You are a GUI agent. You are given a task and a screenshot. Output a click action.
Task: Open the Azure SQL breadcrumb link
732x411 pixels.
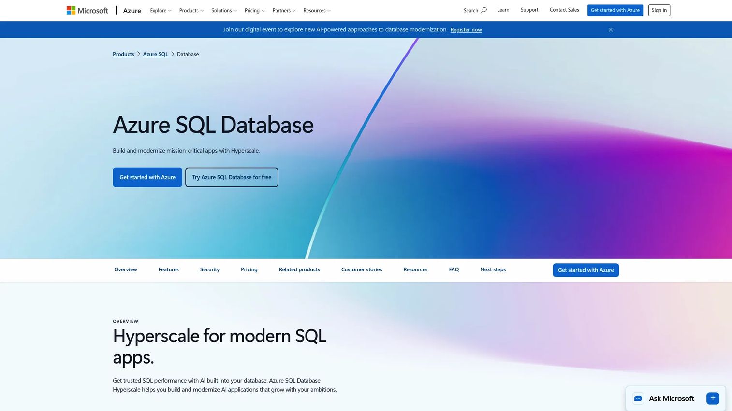point(155,54)
